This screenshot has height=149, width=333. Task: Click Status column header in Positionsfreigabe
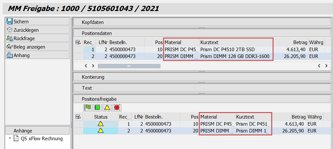pos(101,117)
